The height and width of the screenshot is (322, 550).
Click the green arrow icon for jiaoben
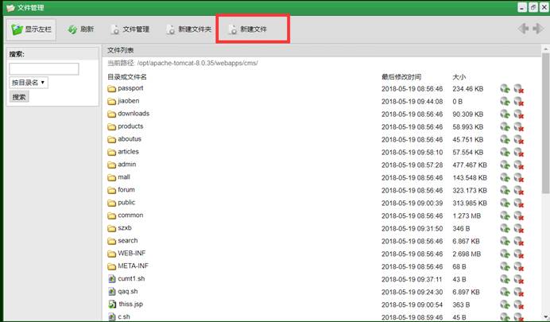point(505,102)
